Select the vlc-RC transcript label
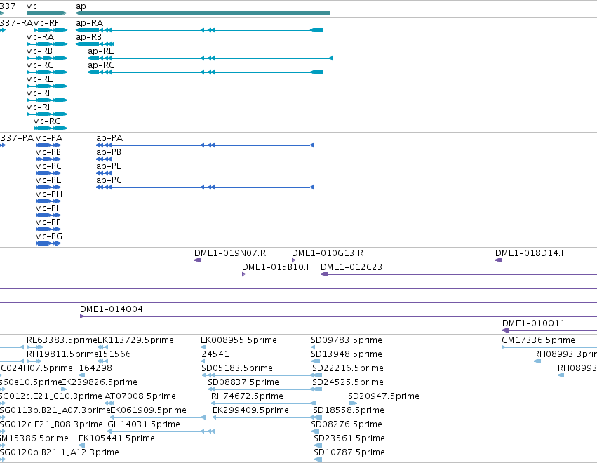The height and width of the screenshot is (463, 597). [x=40, y=65]
